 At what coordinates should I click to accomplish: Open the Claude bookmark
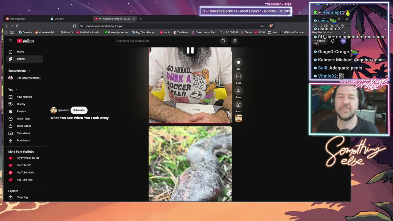click(x=246, y=32)
